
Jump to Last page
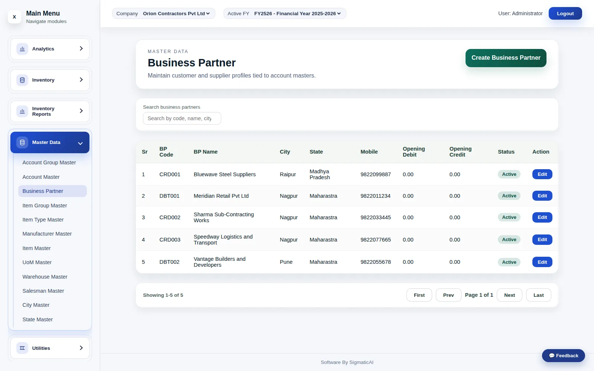click(539, 295)
